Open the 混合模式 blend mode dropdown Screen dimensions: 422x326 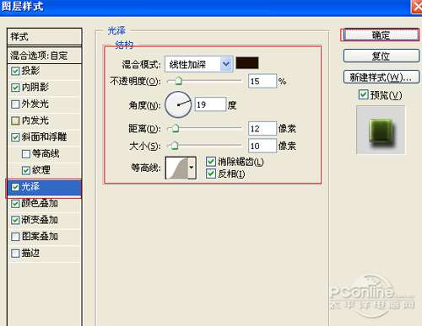198,64
